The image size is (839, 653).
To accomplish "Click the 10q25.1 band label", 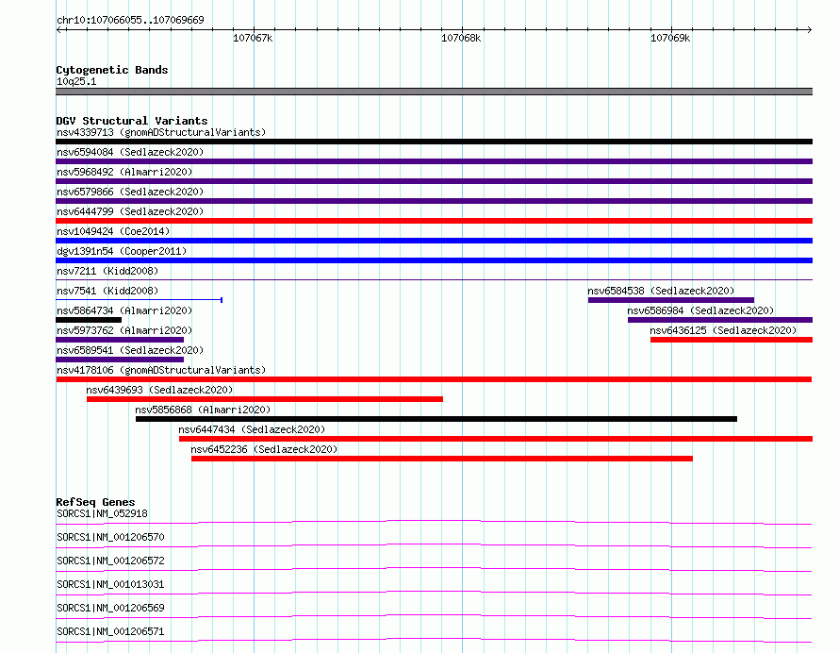I will 76,81.
